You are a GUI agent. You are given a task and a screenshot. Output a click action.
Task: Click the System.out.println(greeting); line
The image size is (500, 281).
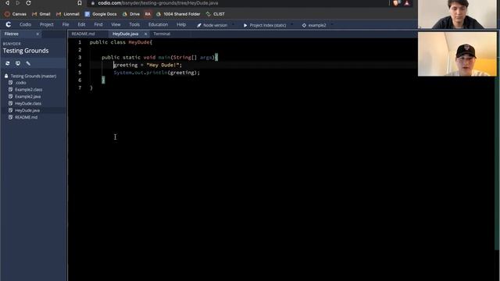(156, 73)
